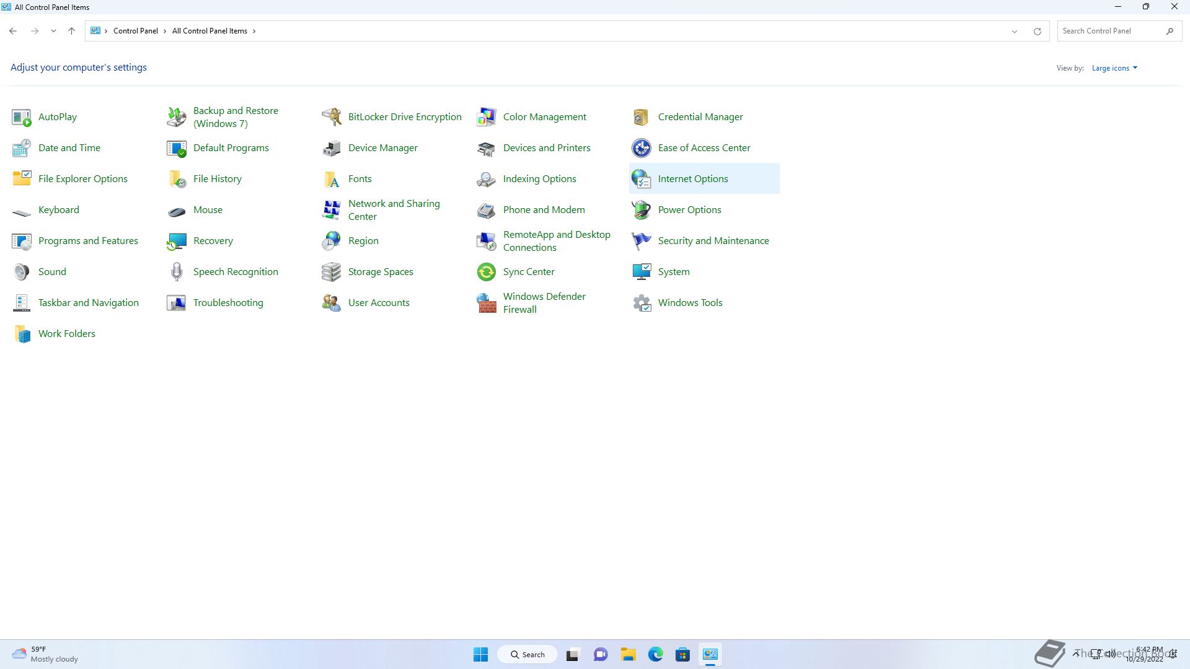Image resolution: width=1190 pixels, height=669 pixels.
Task: Open the Storage Spaces icon
Action: click(x=332, y=272)
